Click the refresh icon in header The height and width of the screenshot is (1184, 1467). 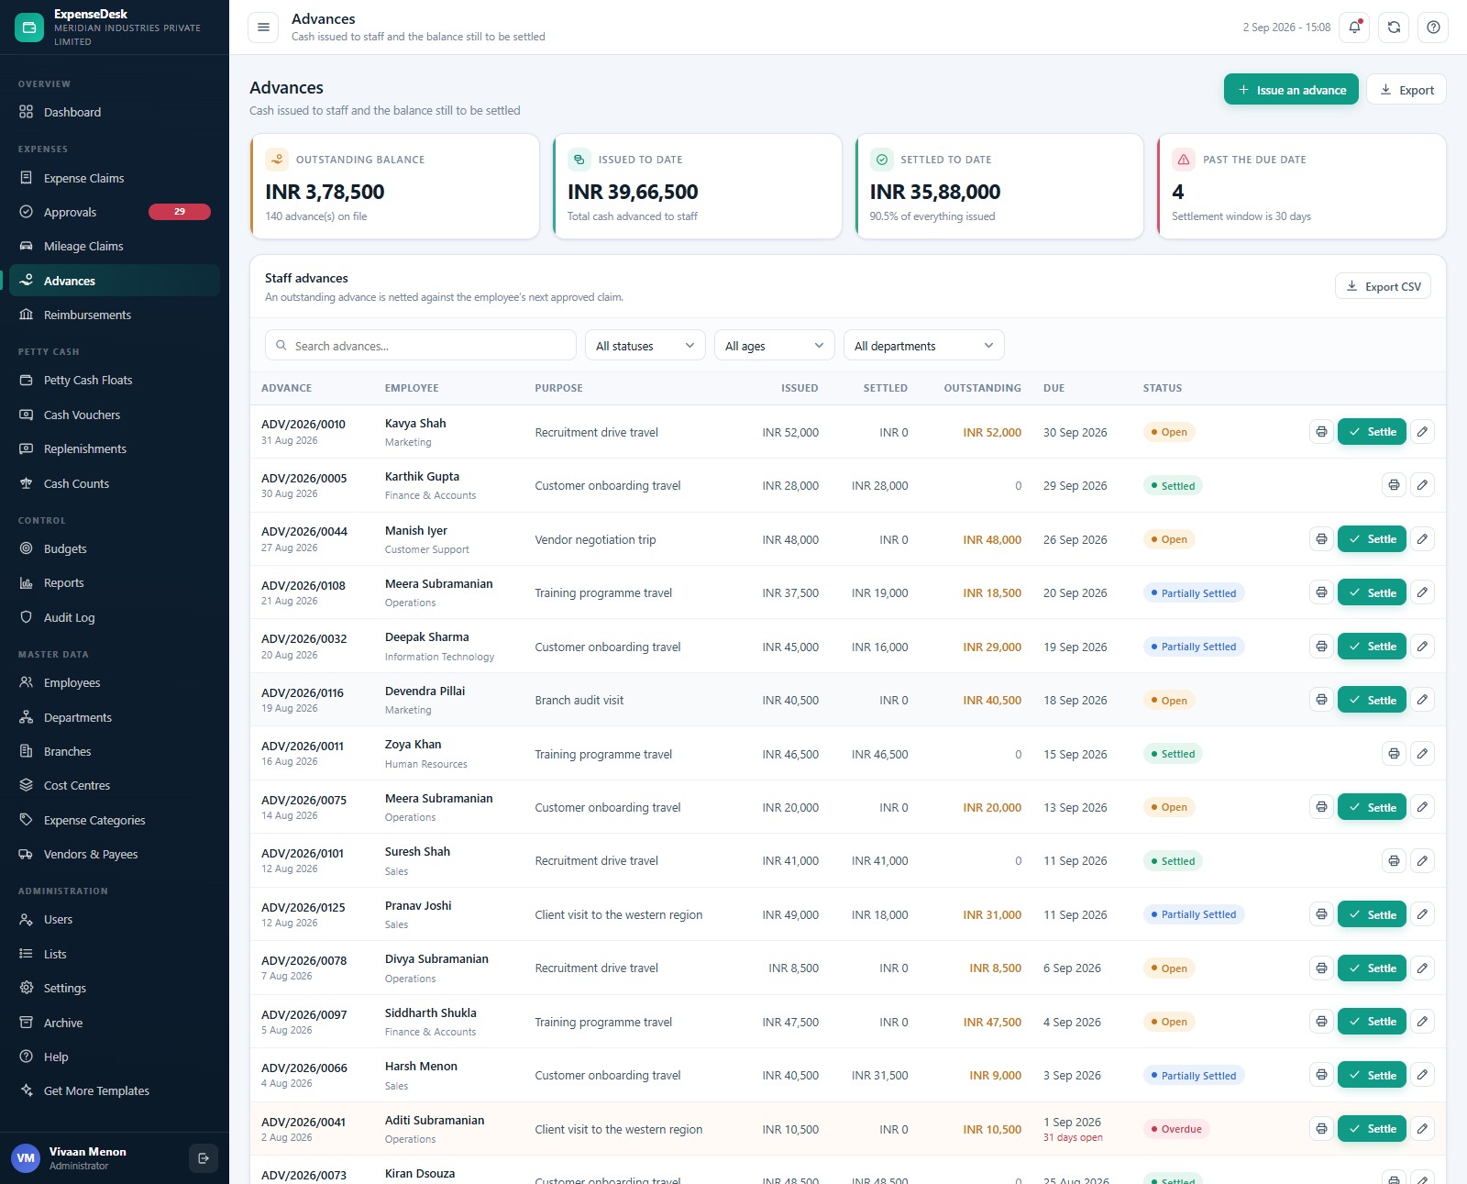coord(1394,28)
